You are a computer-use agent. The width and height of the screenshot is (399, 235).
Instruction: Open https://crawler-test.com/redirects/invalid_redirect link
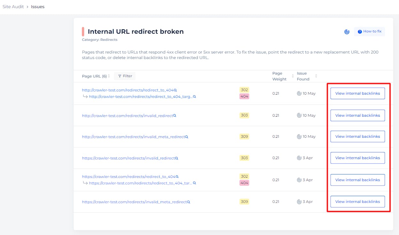[x=128, y=158]
